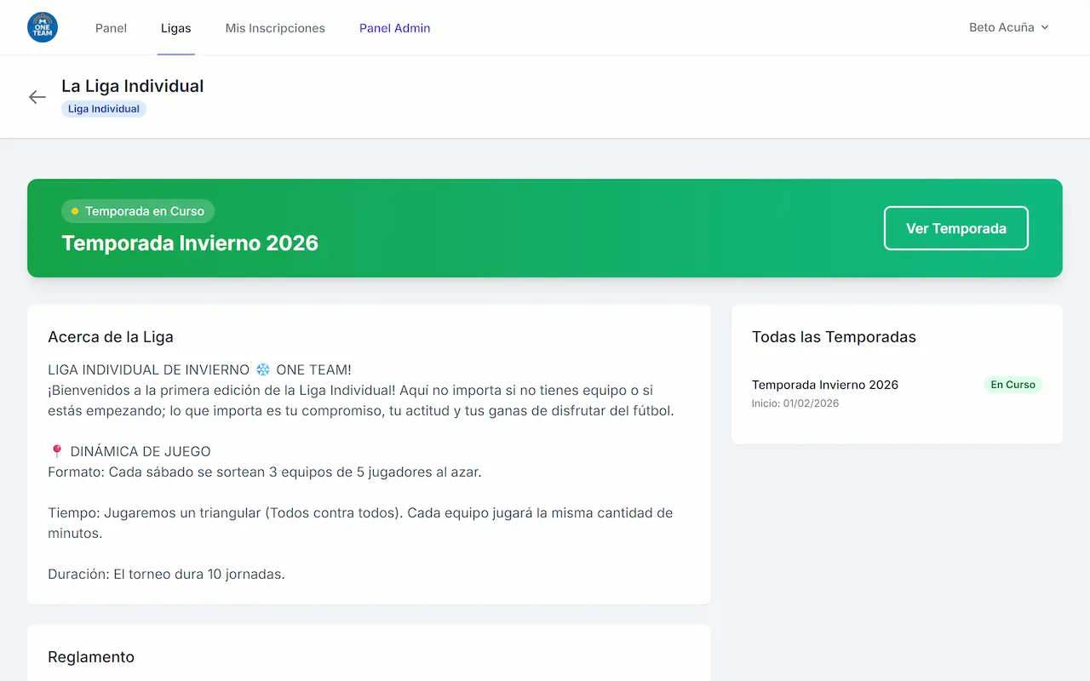This screenshot has width=1090, height=681.
Task: Click the back arrow next to La Liga Individual
Action: click(x=37, y=96)
